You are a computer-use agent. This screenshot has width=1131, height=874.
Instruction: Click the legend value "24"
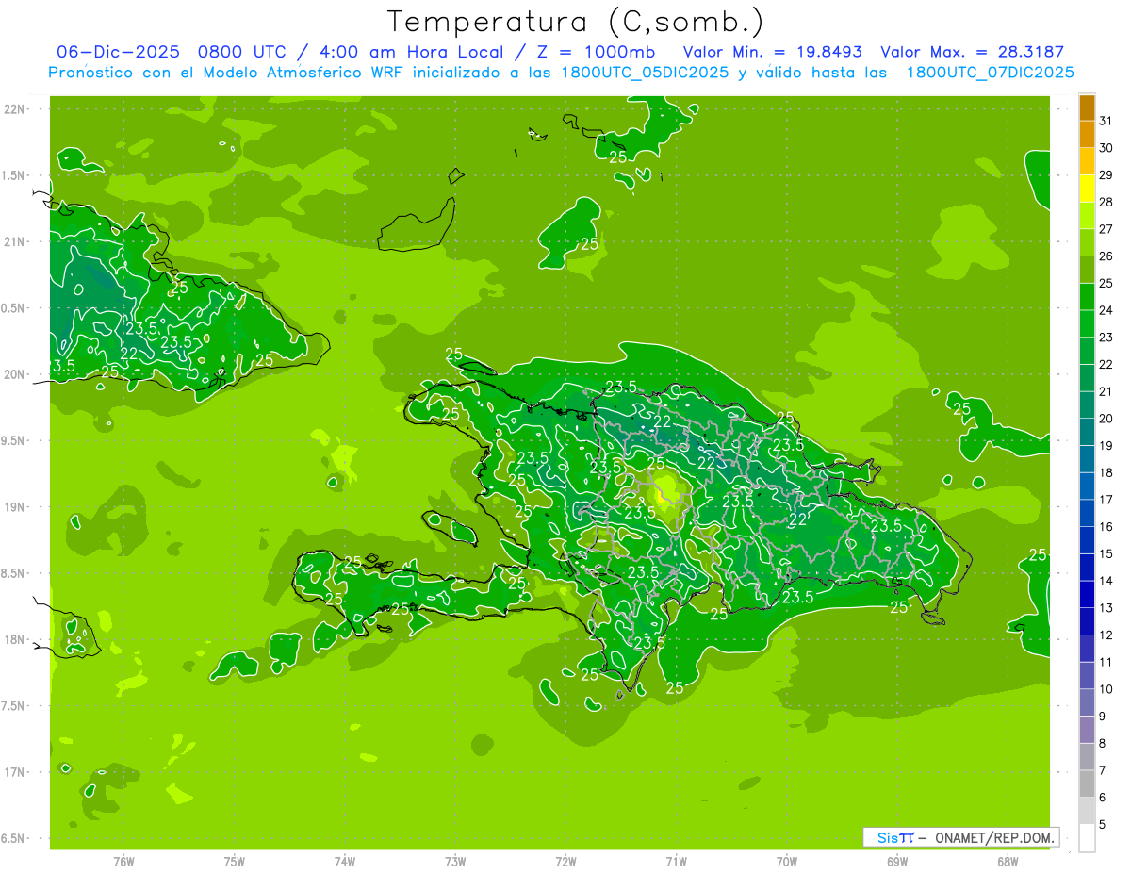tap(1106, 310)
